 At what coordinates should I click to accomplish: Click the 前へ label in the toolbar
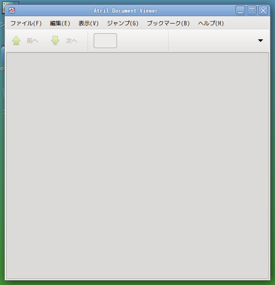(x=32, y=41)
